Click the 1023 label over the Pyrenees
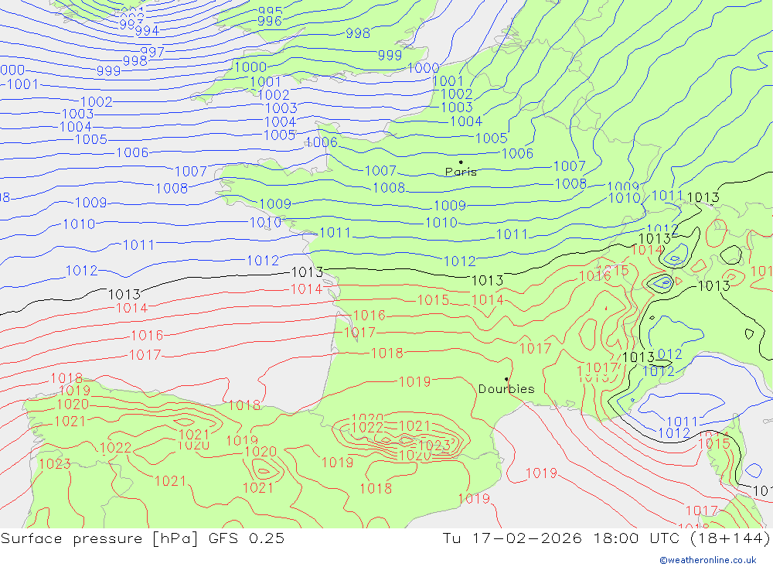Screen dimensions: 773x567 point(434,446)
